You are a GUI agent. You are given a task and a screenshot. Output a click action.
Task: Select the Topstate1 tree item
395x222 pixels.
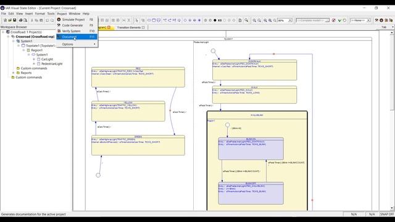pyautogui.click(x=40, y=46)
